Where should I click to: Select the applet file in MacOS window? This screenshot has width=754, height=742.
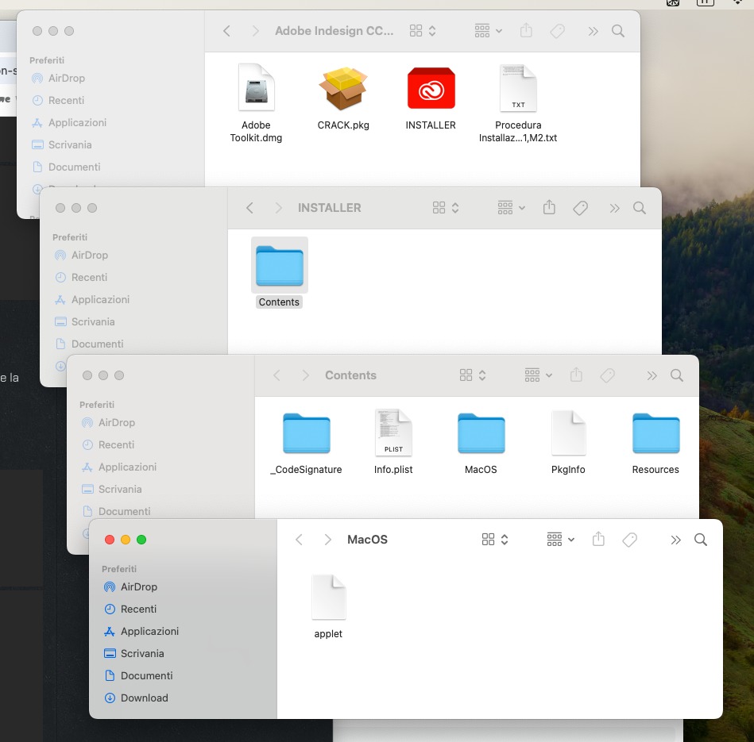click(328, 597)
